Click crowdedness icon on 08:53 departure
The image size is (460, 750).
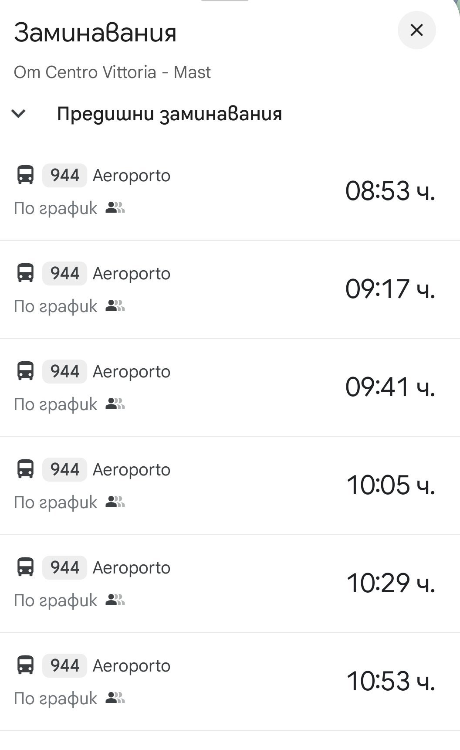(115, 208)
